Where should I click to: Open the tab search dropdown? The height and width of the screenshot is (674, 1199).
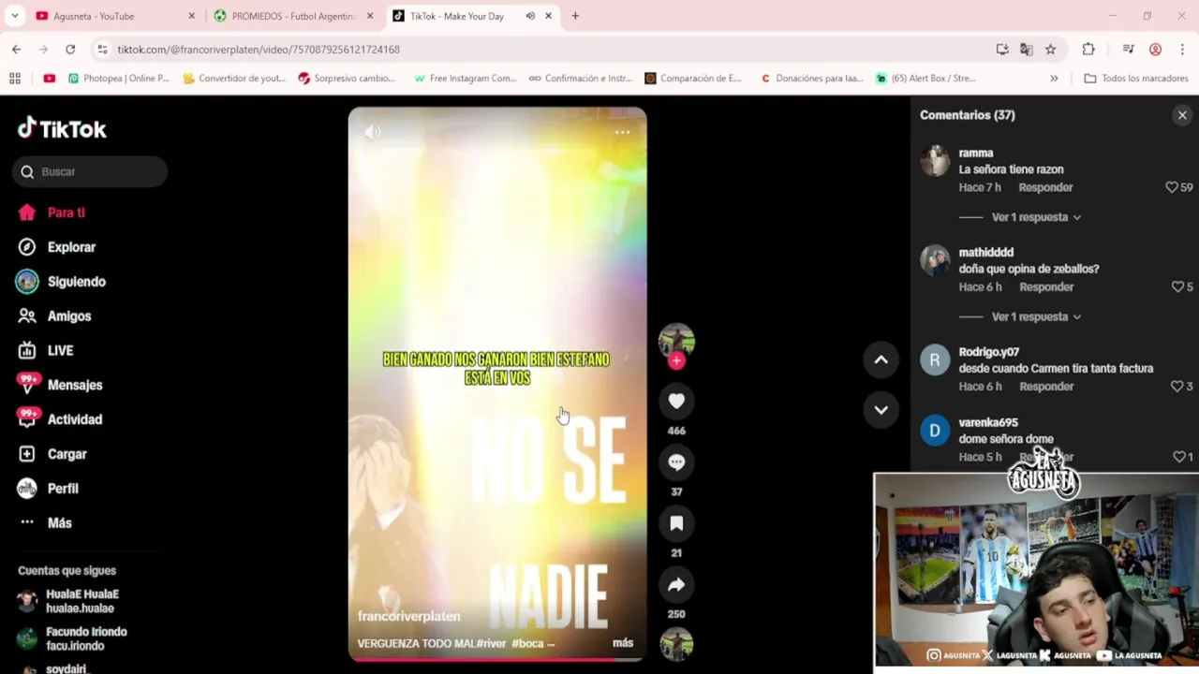pos(14,16)
